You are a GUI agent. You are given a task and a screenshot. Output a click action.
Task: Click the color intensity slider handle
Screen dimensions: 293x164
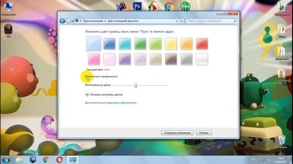click(136, 85)
